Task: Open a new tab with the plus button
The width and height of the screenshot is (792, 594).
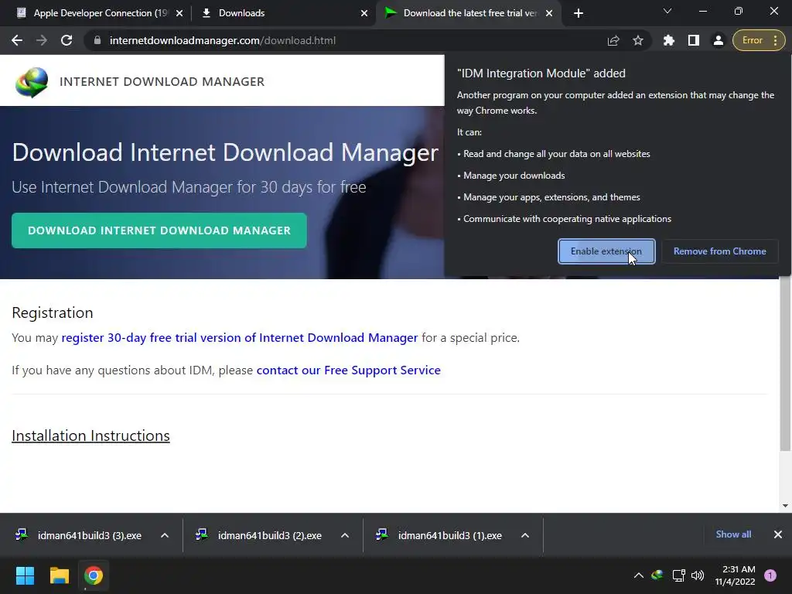Action: coord(579,13)
